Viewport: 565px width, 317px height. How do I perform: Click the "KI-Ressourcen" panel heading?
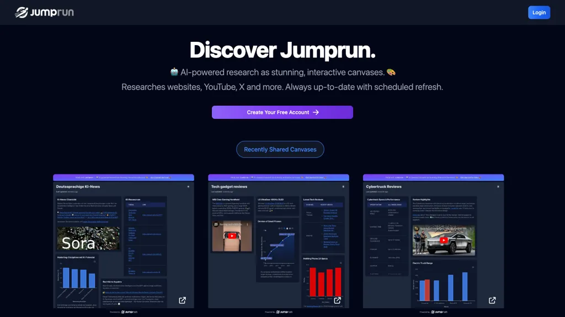click(132, 199)
